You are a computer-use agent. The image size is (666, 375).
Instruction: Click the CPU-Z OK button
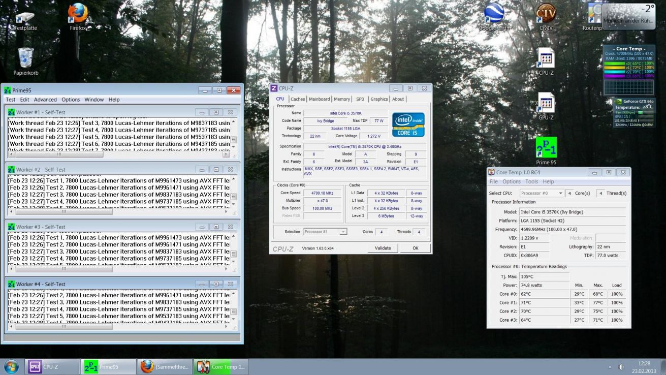(x=415, y=248)
